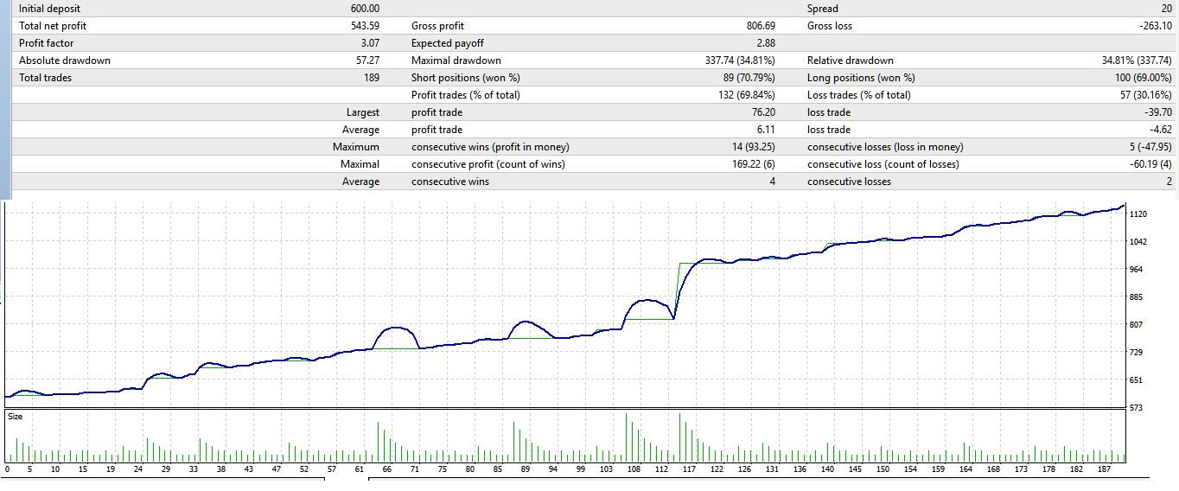Click the "Maximal drawdown" label
This screenshot has height=491, width=1179.
[456, 61]
